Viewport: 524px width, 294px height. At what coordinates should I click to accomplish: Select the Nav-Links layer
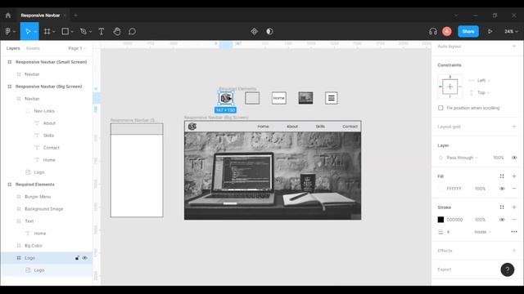(x=44, y=111)
